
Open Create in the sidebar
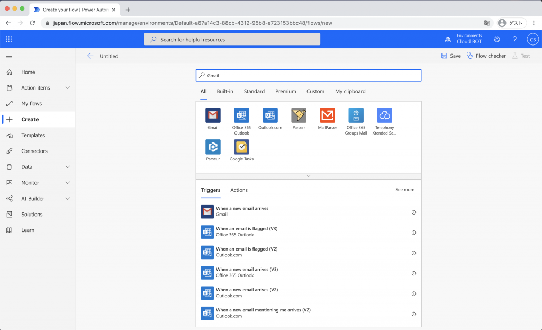pos(38,119)
